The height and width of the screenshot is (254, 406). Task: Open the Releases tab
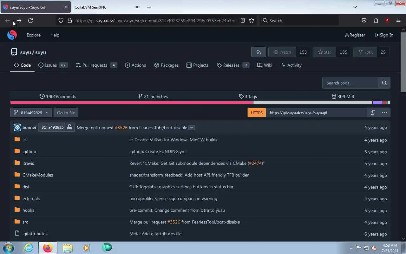point(233,65)
